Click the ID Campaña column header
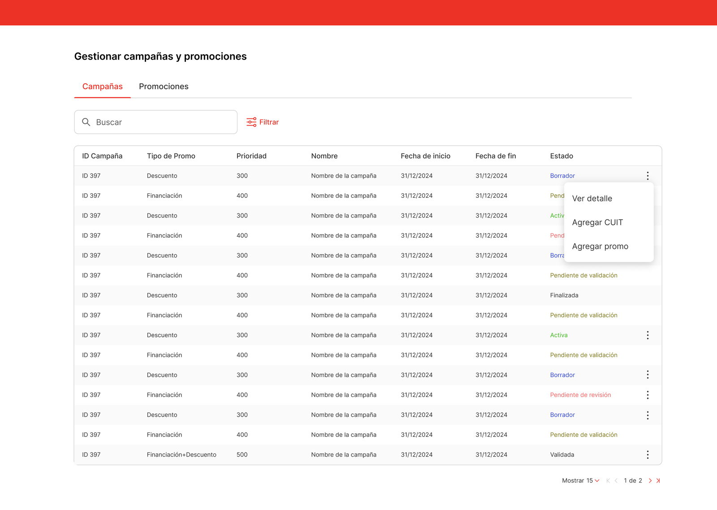Viewport: 717px width, 510px height. [x=102, y=156]
